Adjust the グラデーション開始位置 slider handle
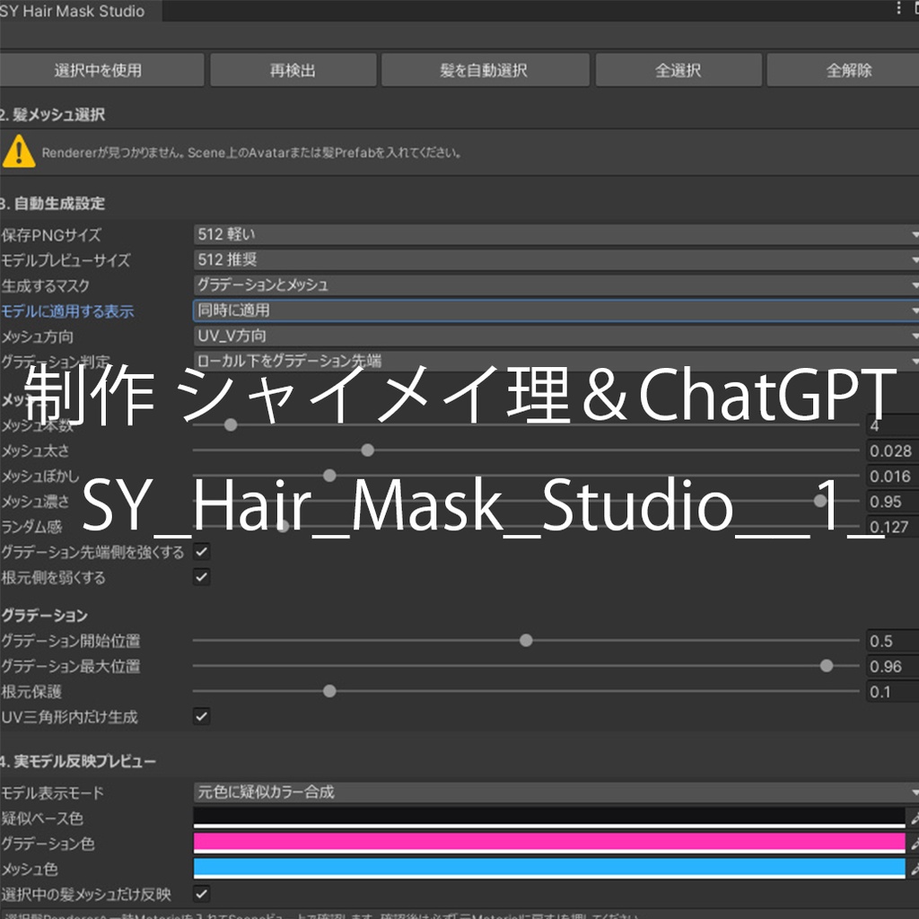This screenshot has width=919, height=919. [x=526, y=641]
